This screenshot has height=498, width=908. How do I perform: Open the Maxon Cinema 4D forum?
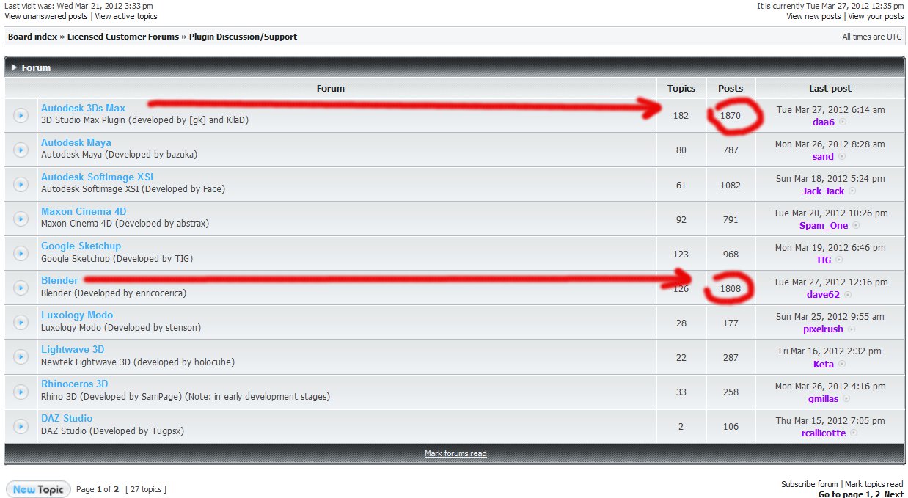point(84,211)
